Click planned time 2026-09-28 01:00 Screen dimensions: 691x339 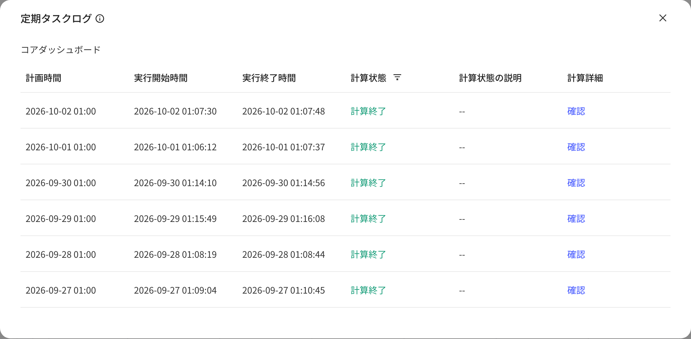point(61,255)
